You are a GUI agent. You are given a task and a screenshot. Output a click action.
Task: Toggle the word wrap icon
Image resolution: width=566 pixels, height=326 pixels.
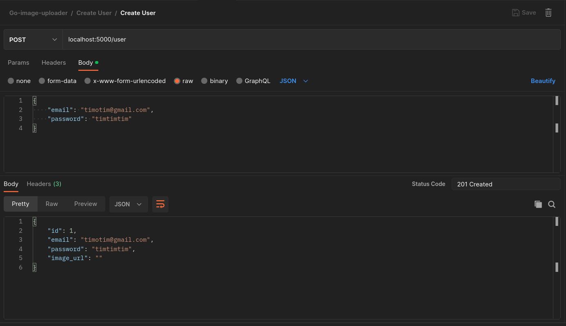pos(160,204)
